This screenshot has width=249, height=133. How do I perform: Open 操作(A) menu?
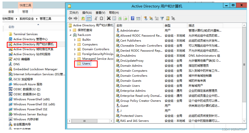[x=87, y=13]
